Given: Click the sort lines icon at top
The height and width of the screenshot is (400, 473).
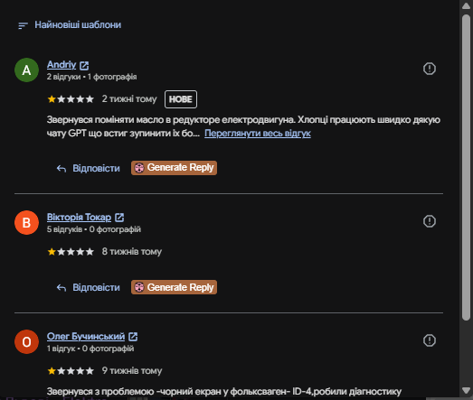Looking at the screenshot, I should coord(23,25).
